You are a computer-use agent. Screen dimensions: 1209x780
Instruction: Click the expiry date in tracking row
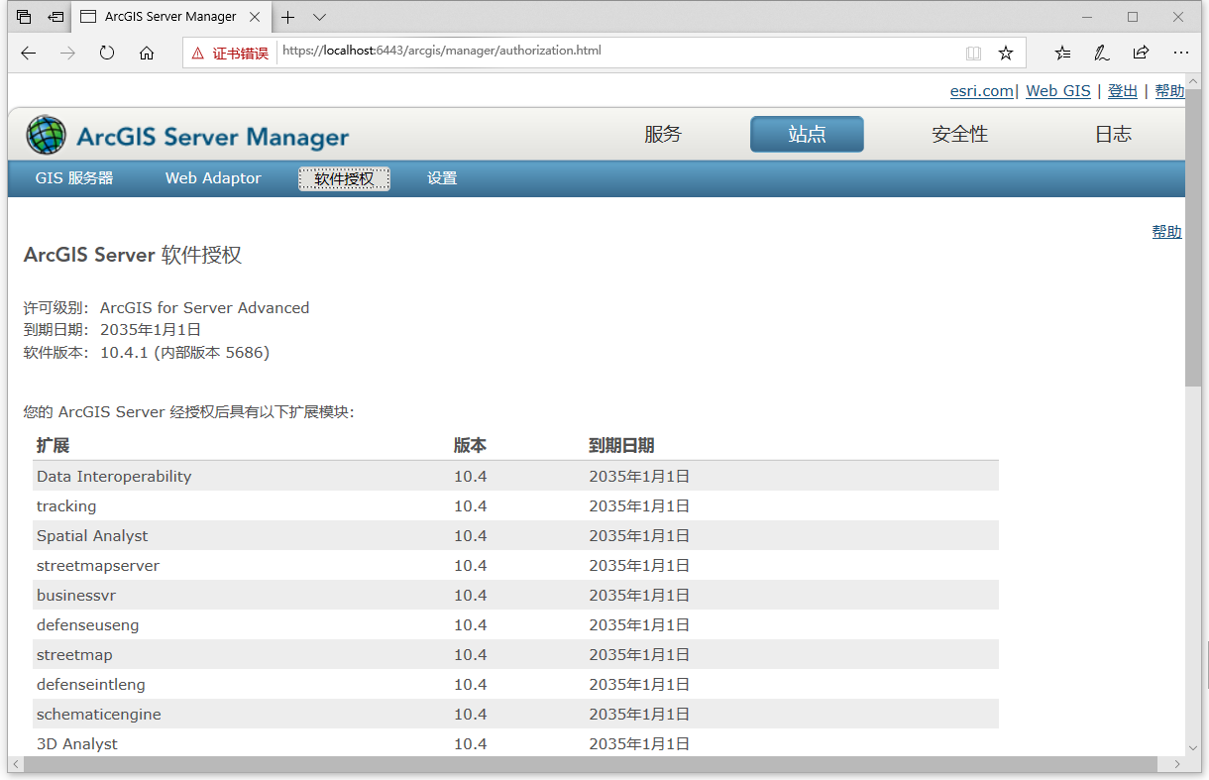coord(639,505)
